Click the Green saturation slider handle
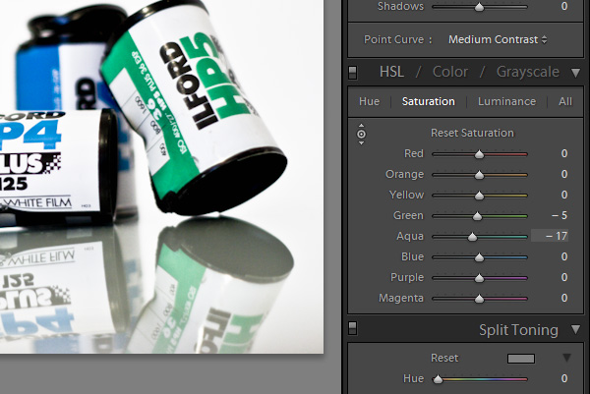 (x=477, y=216)
